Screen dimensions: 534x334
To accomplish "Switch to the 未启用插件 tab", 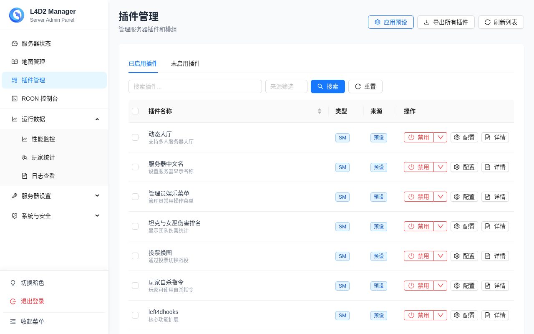I will [x=186, y=63].
